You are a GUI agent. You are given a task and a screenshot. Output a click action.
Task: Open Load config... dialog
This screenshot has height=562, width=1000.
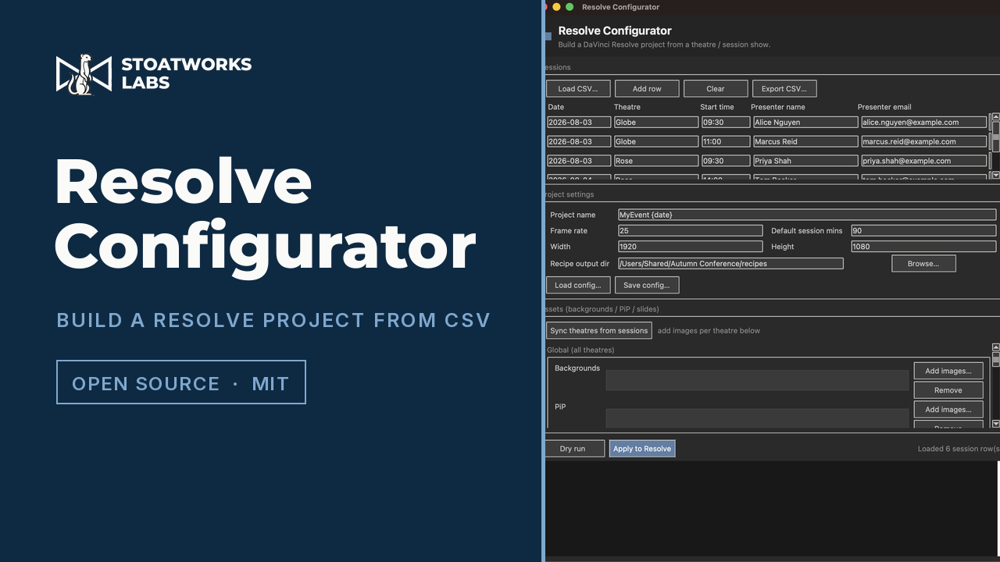578,285
